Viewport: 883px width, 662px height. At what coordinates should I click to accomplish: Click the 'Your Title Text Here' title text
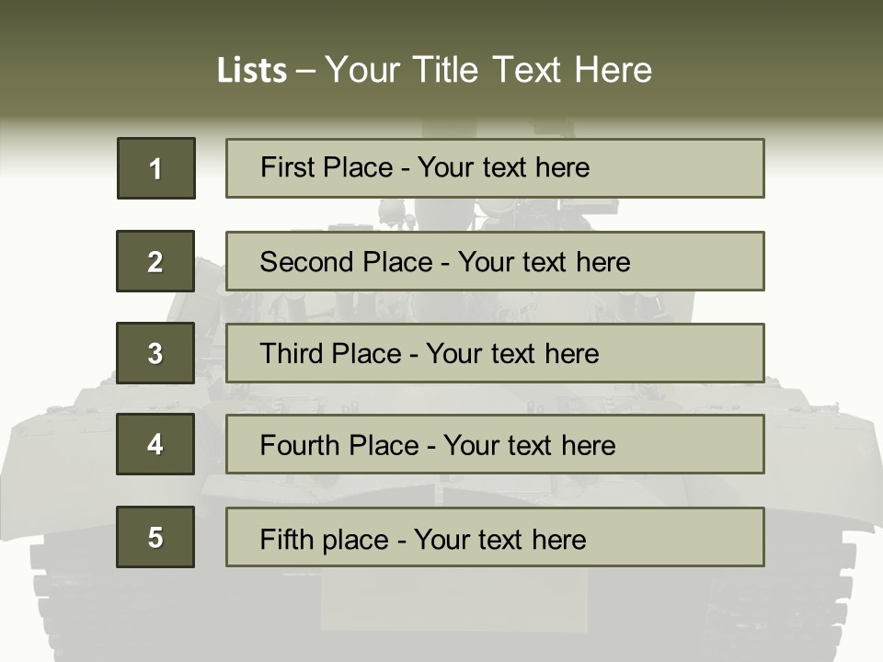(x=488, y=70)
